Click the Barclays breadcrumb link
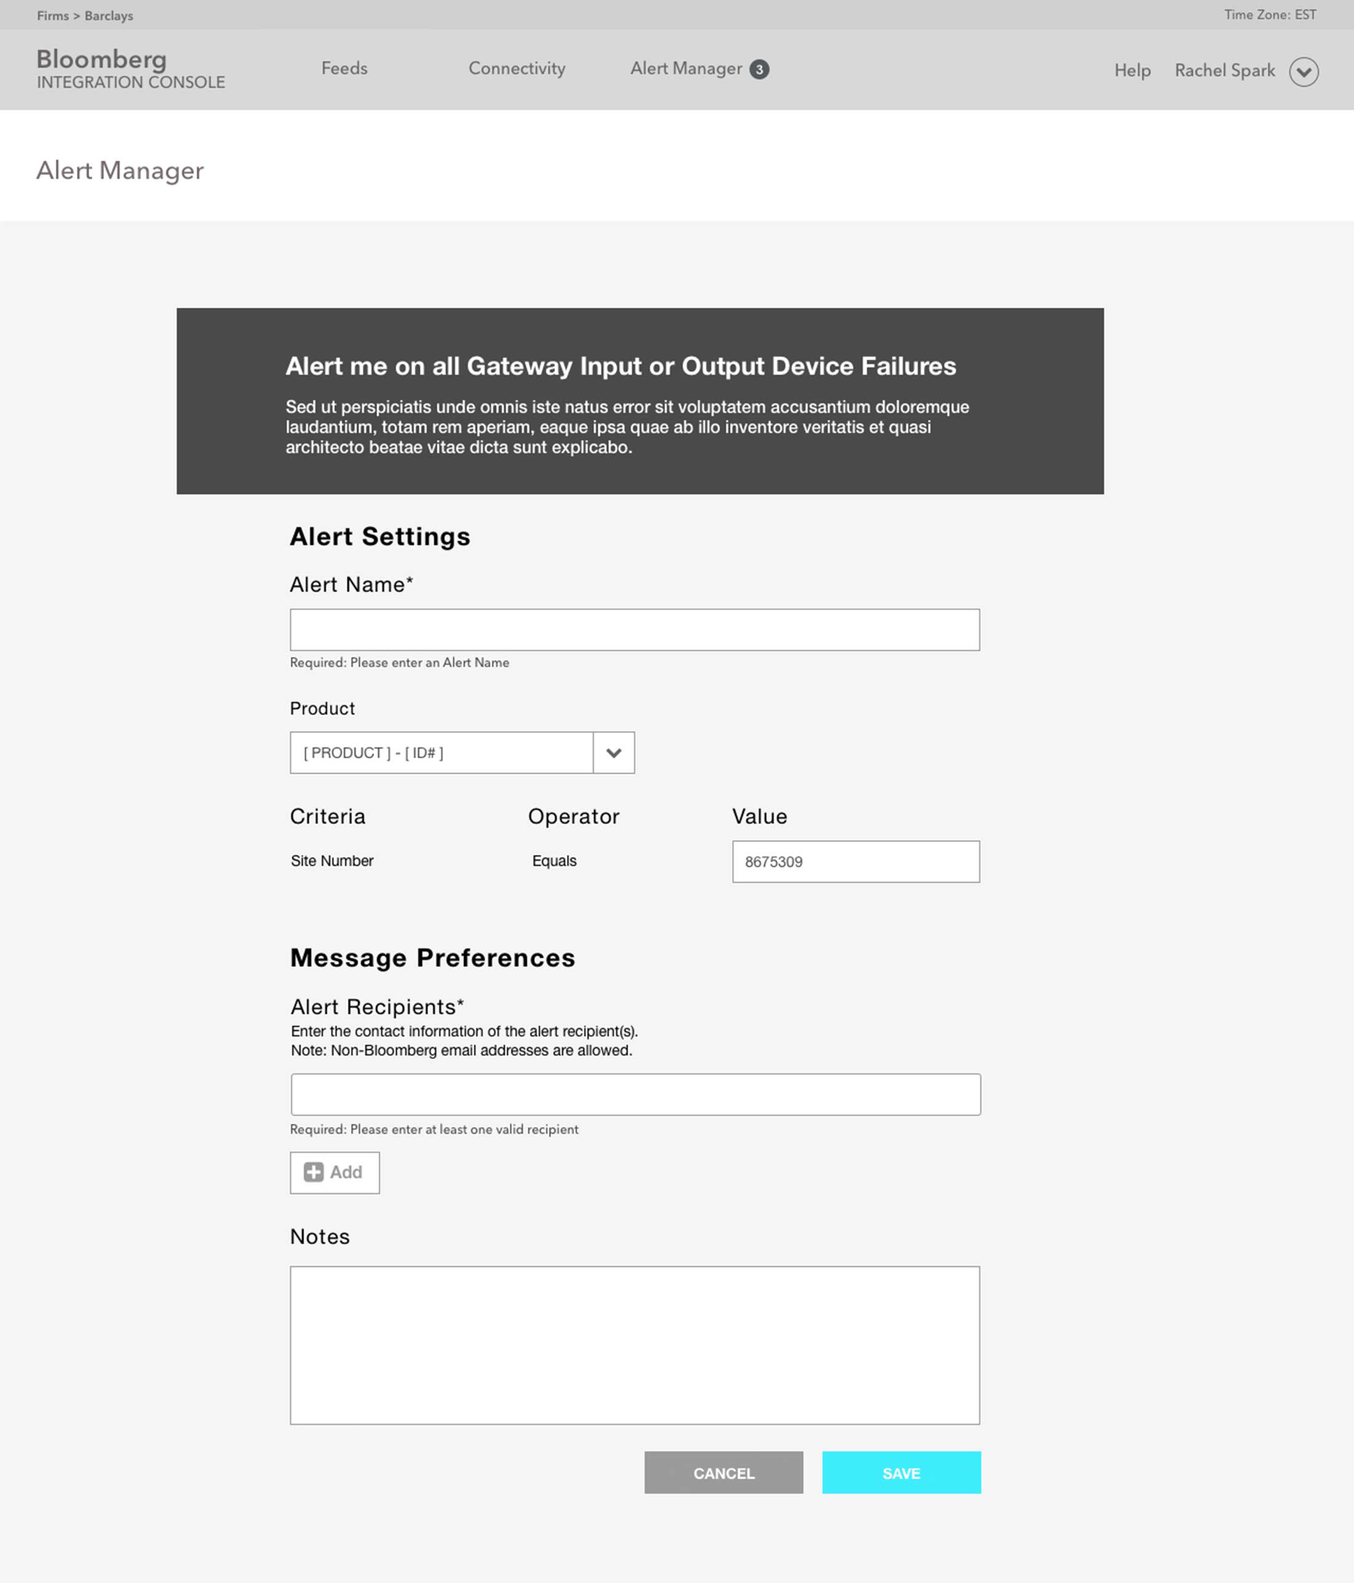The image size is (1354, 1583). (108, 16)
